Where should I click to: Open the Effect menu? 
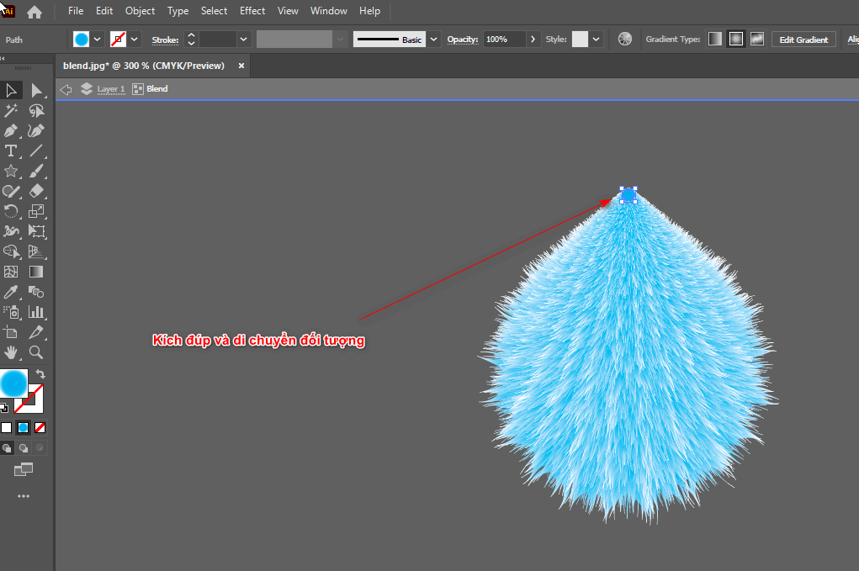point(252,11)
